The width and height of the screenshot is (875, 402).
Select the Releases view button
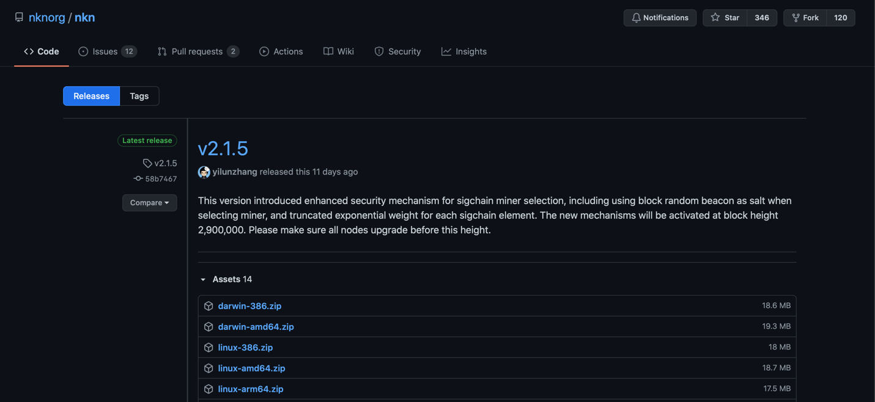pyautogui.click(x=91, y=96)
